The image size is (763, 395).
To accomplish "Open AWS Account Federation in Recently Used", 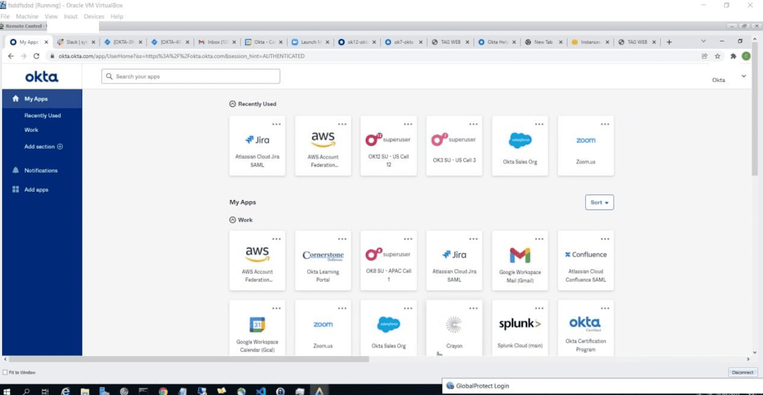I will 323,146.
